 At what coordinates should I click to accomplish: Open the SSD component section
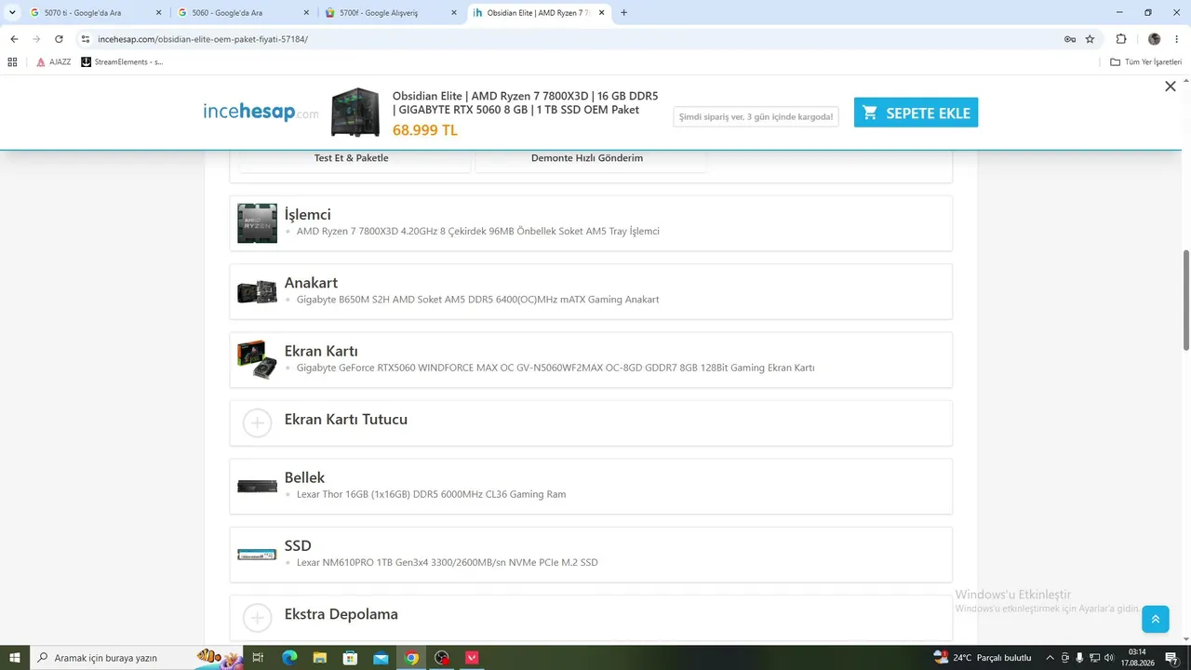coord(591,555)
